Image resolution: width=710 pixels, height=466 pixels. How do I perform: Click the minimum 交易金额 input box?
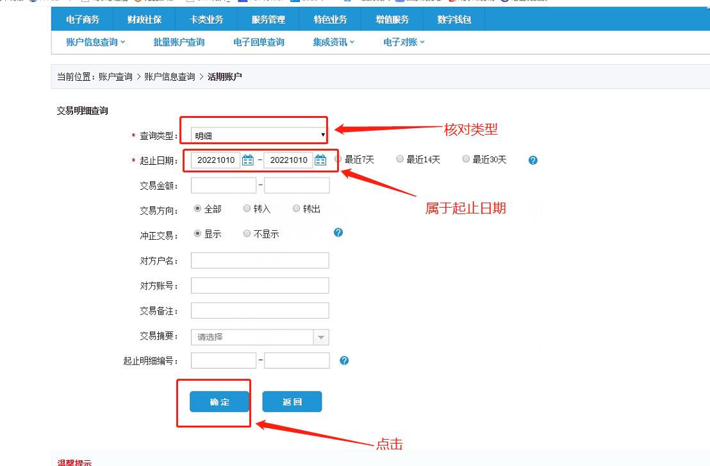(223, 185)
